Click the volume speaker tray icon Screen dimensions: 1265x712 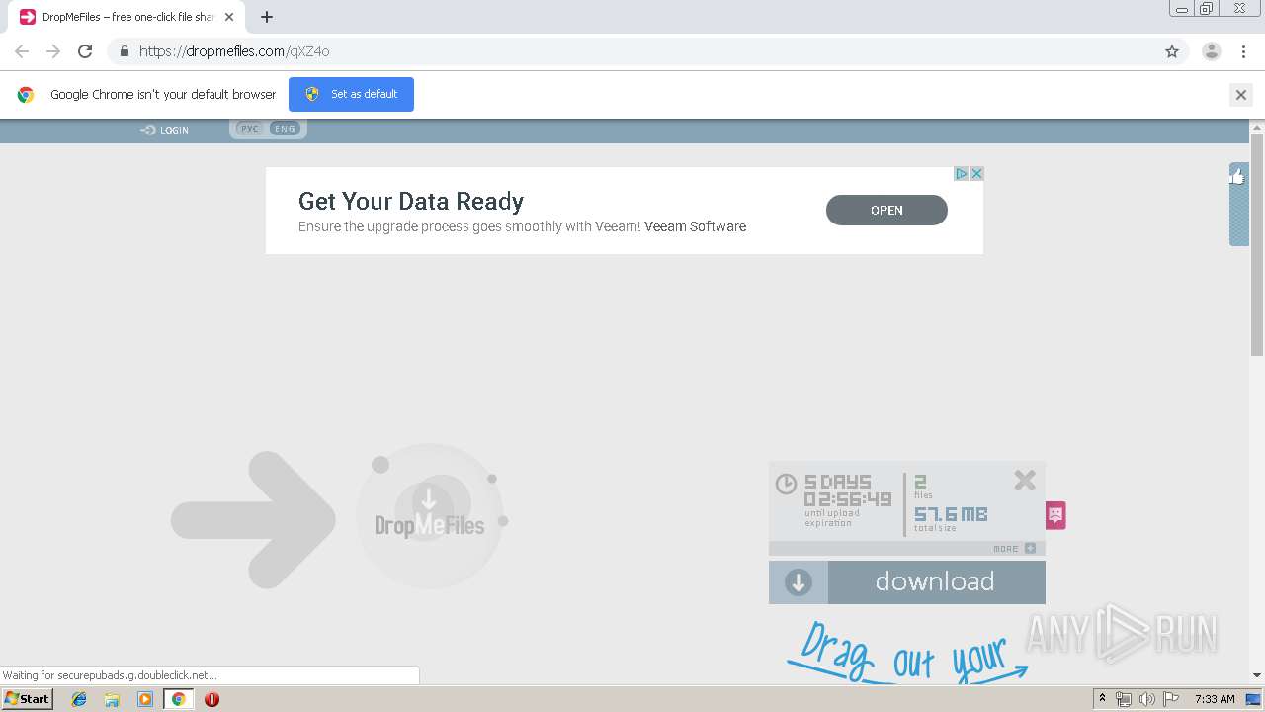click(x=1147, y=699)
